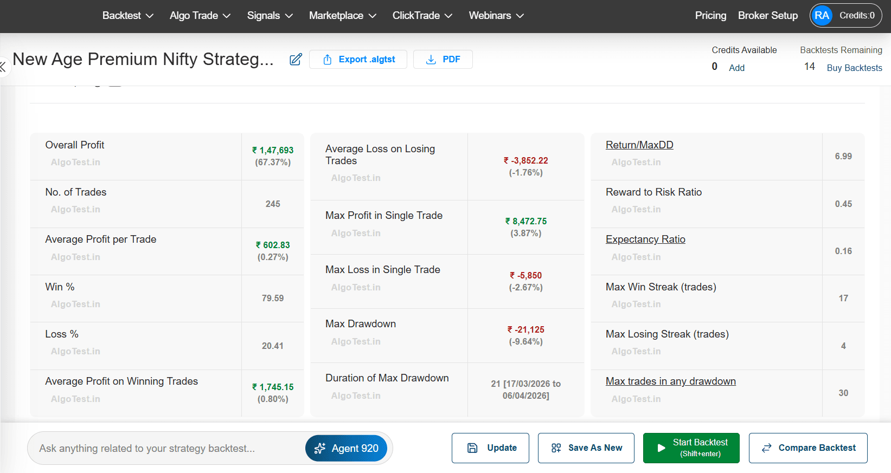Open the Return/MaxDD explanation link
891x473 pixels.
pyautogui.click(x=639, y=145)
